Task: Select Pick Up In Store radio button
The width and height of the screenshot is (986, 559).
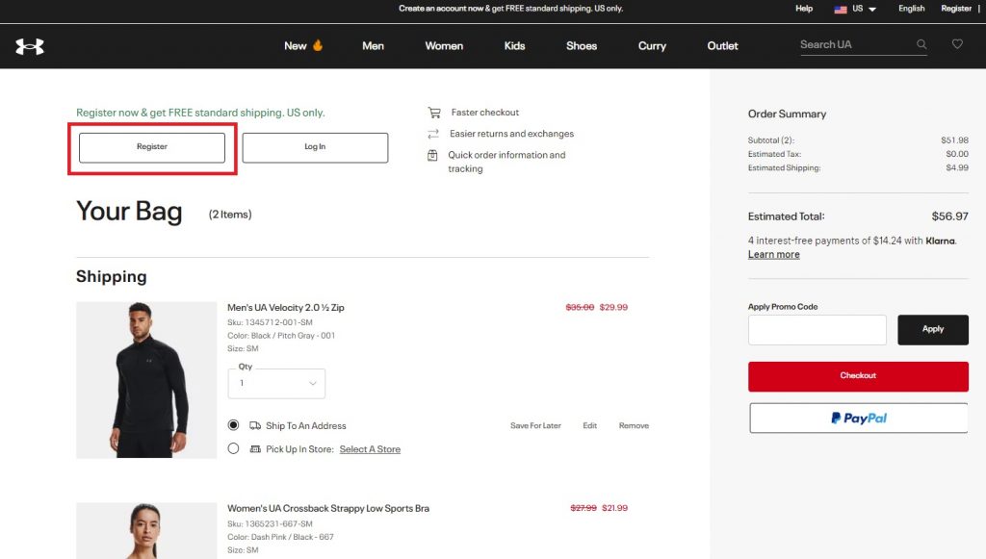Action: [x=233, y=448]
